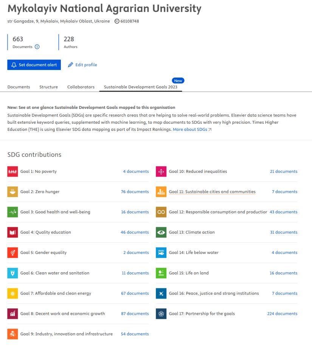Viewport: 312px width, 348px height.
Task: Click the Goal 7 Affordable energy icon
Action: [x=12, y=294]
